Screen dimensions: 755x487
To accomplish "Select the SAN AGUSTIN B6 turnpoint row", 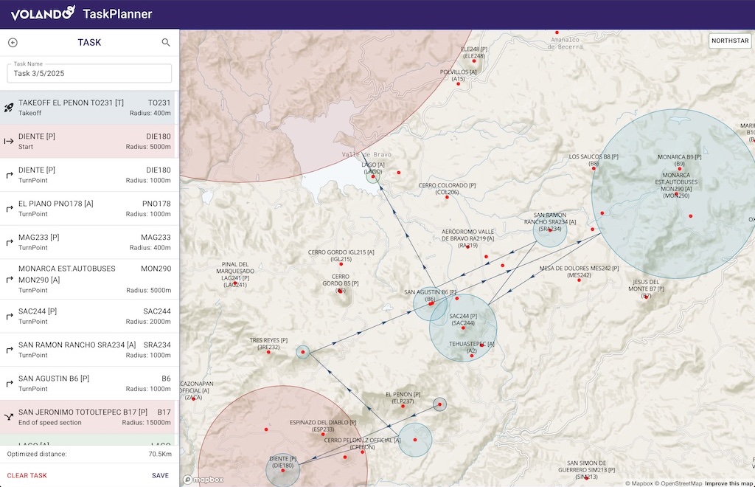I will click(x=88, y=384).
